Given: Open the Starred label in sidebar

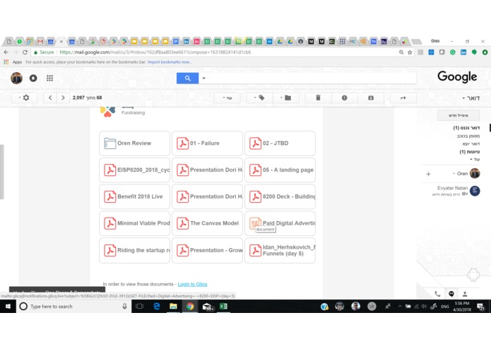Looking at the screenshot, I should [x=468, y=136].
